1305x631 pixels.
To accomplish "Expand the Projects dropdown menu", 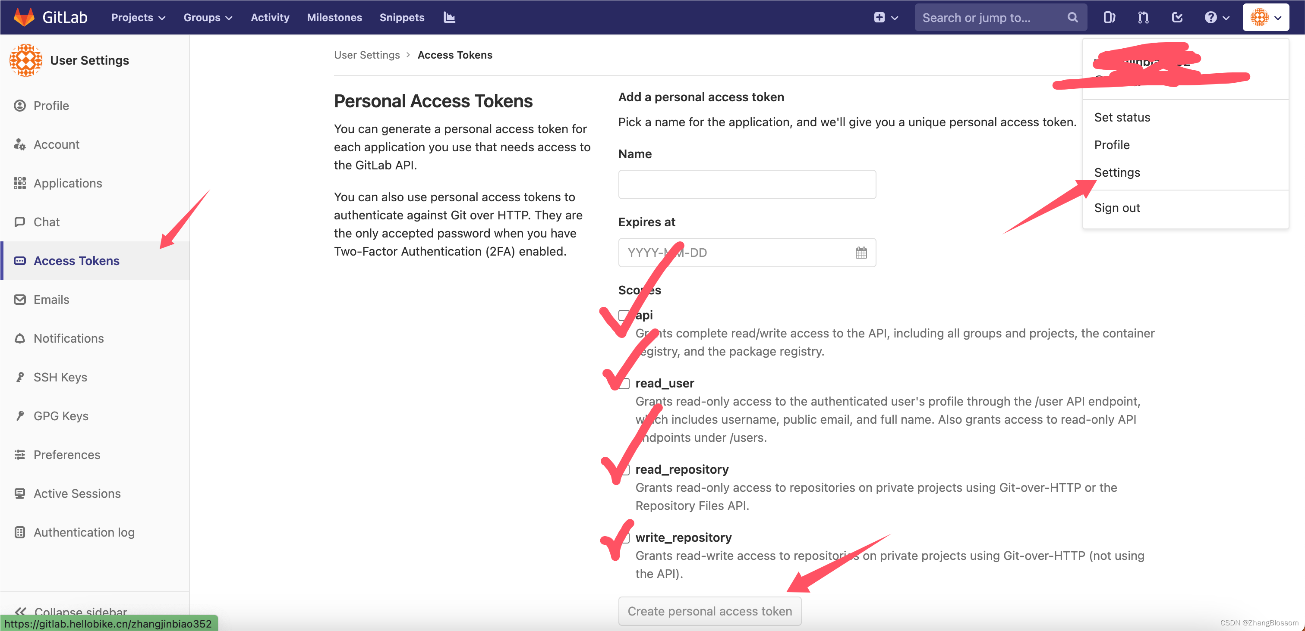I will pyautogui.click(x=138, y=17).
